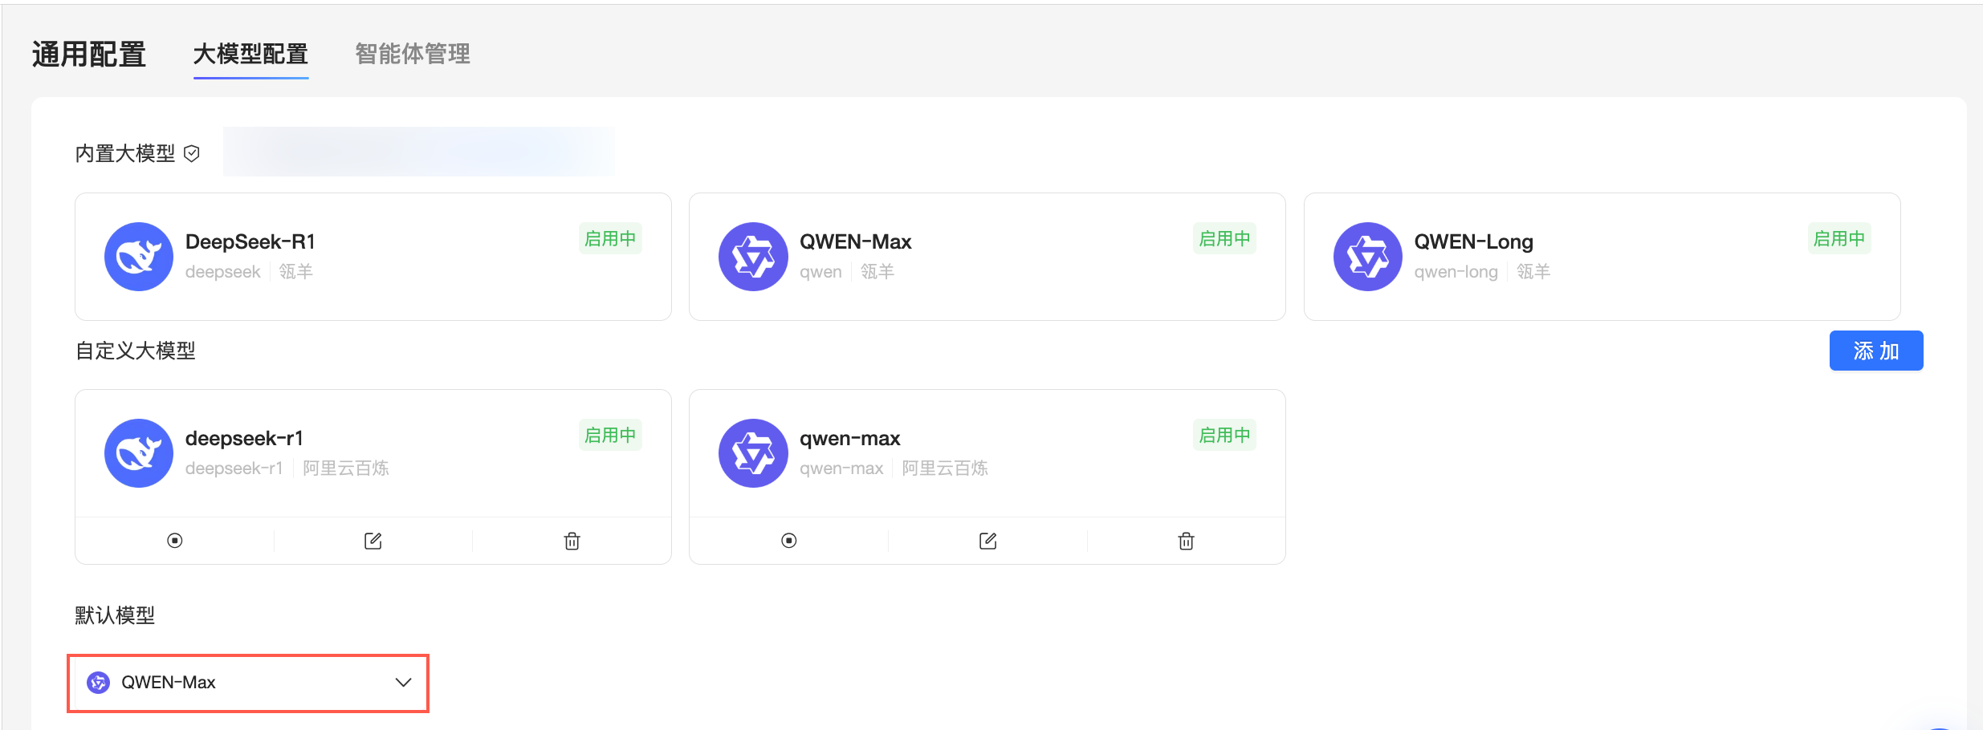Delete the custom deepseek-r1 model
1983x730 pixels.
tap(572, 541)
